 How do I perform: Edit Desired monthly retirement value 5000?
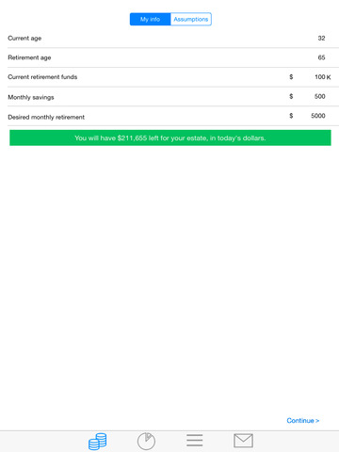(x=318, y=116)
